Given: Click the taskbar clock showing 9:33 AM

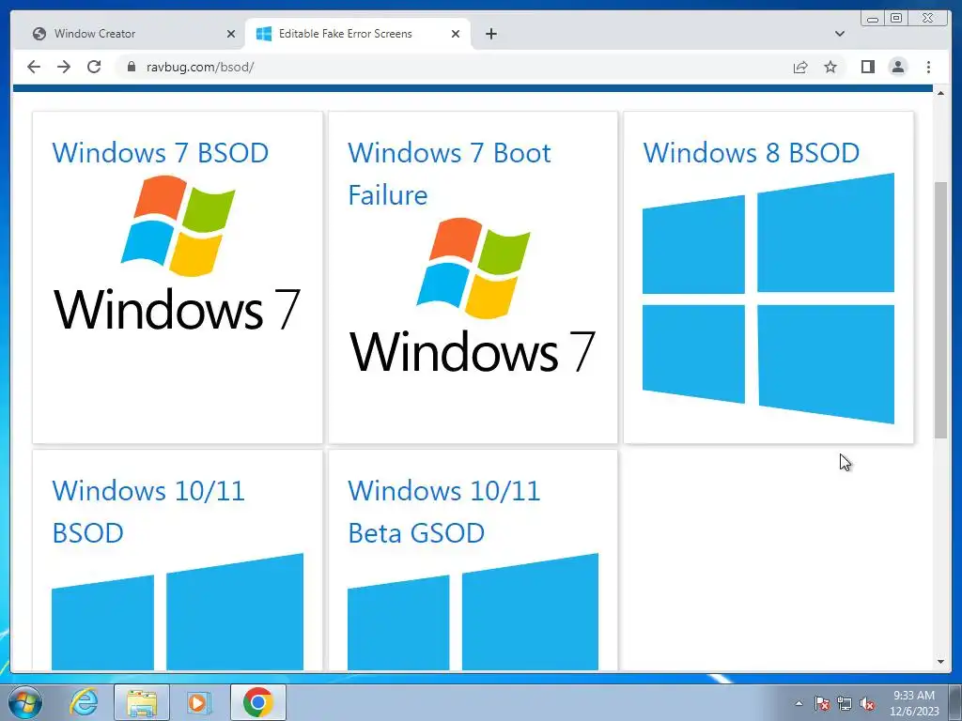Looking at the screenshot, I should 914,703.
